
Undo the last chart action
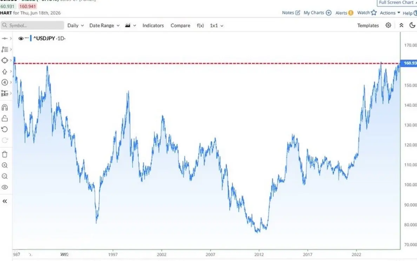click(5, 129)
